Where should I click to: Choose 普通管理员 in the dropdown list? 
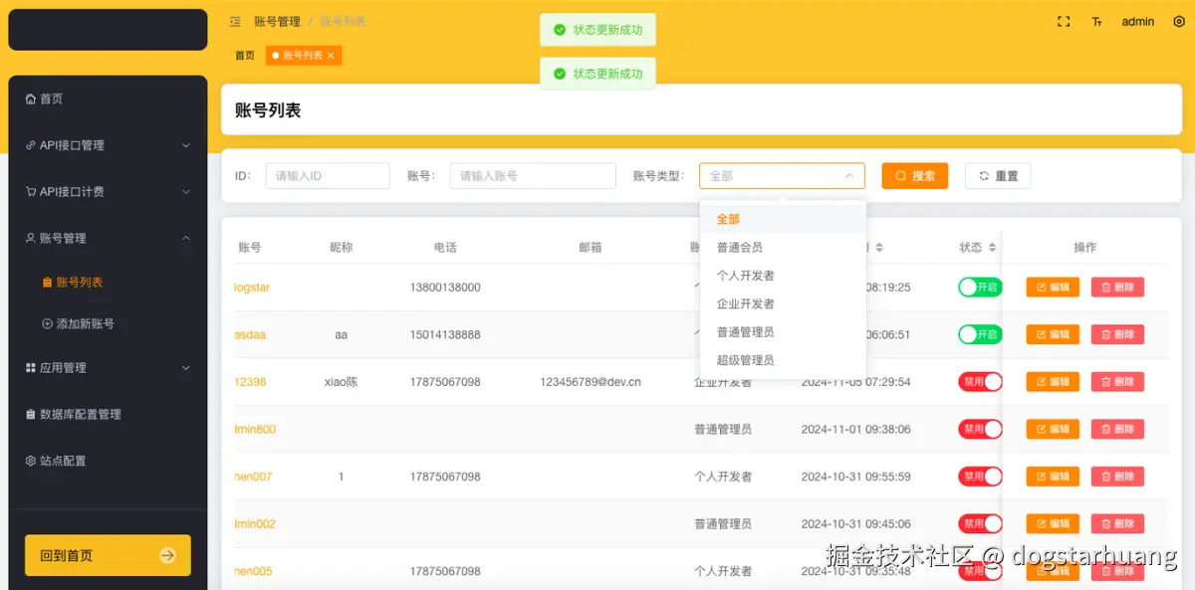(x=783, y=331)
